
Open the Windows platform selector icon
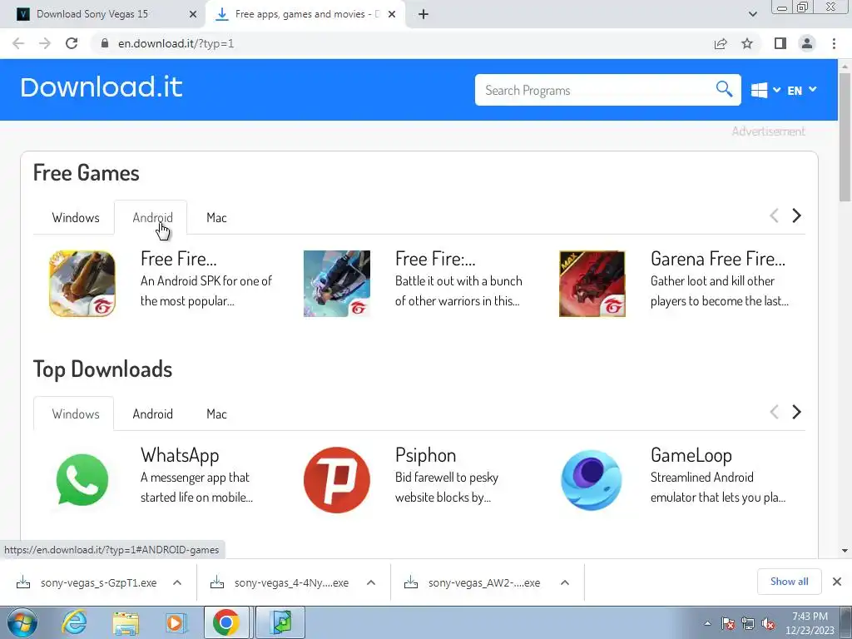[759, 90]
